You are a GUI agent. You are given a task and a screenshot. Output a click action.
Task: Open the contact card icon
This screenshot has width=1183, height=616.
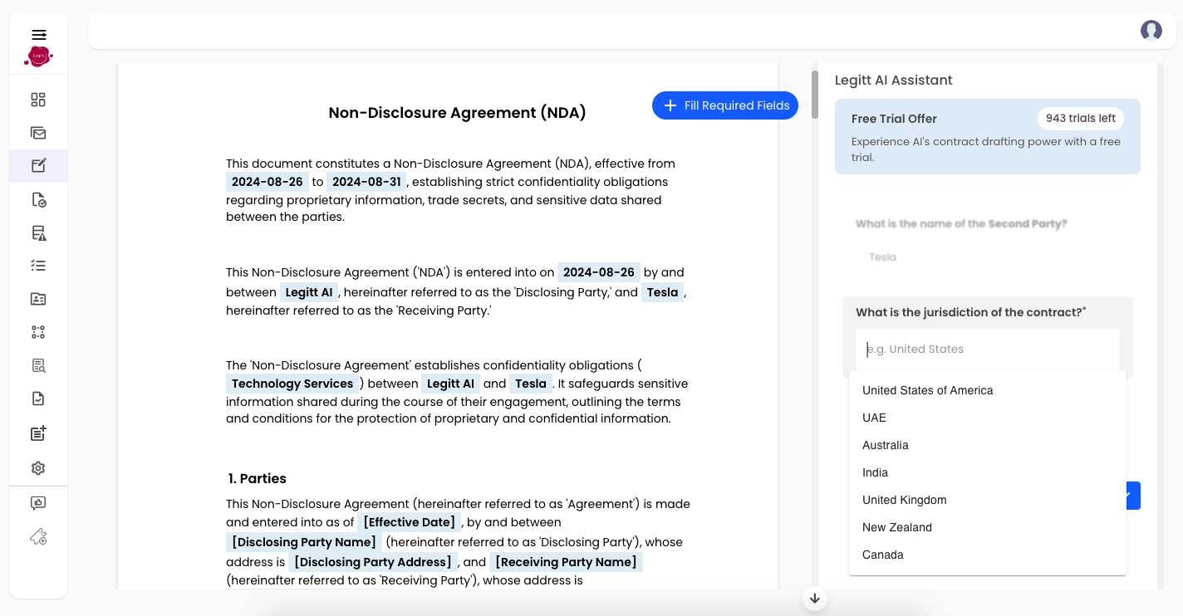point(38,299)
